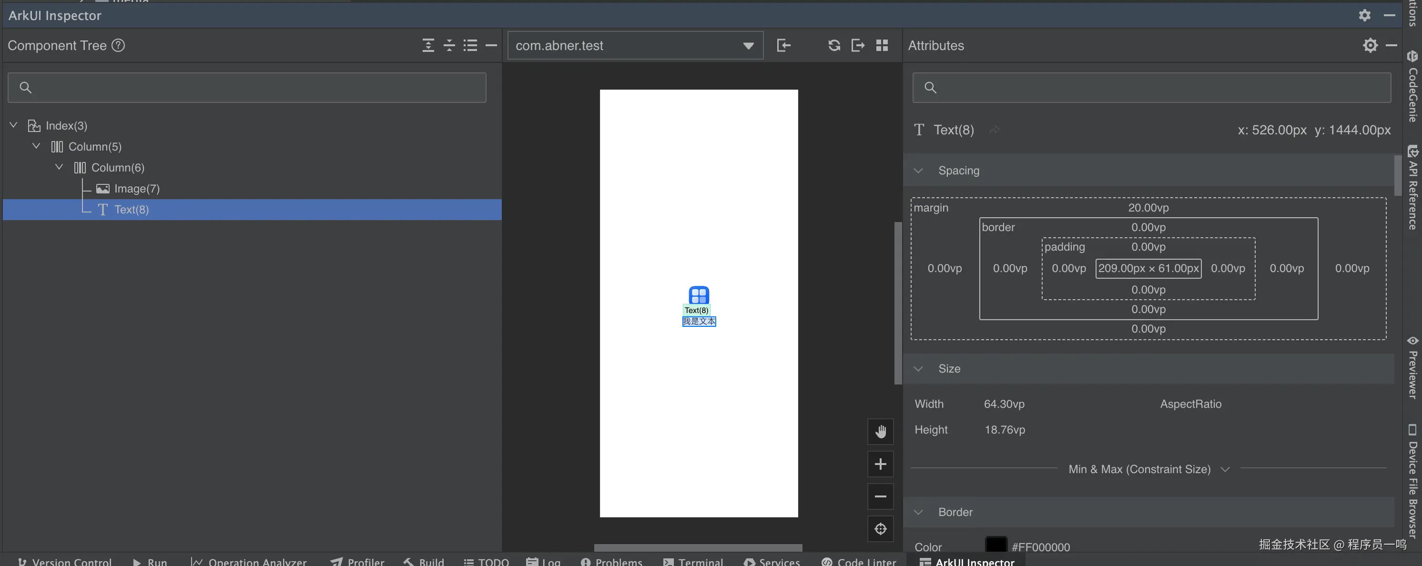Click the black border color swatch
This screenshot has width=1422, height=566.
coord(995,545)
